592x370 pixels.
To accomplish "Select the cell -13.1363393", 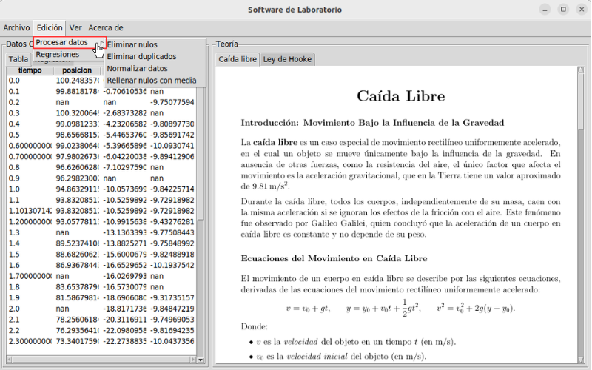I will click(124, 233).
